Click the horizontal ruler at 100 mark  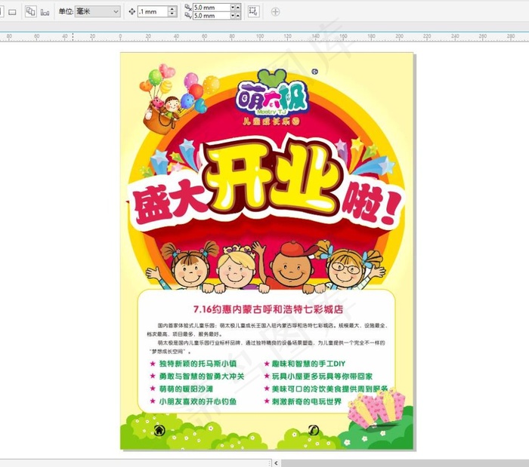click(260, 36)
